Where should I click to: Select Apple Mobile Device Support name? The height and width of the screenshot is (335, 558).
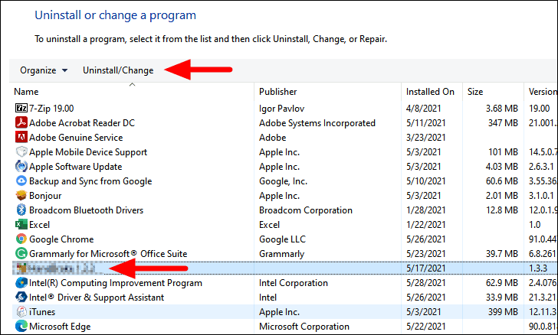(88, 152)
